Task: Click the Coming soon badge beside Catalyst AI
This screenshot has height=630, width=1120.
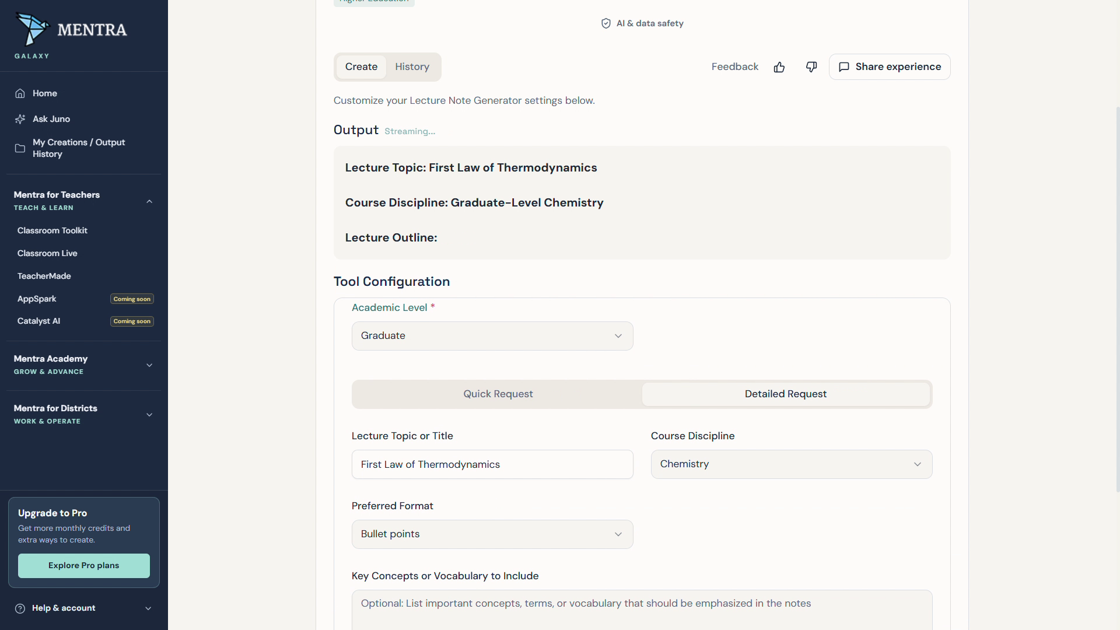Action: click(x=132, y=321)
